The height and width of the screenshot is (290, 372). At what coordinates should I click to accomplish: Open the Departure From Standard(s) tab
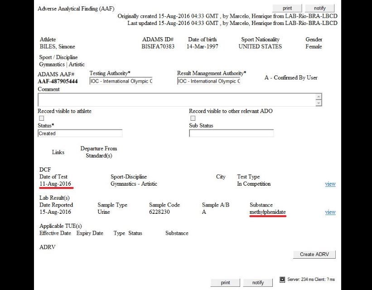pos(98,152)
